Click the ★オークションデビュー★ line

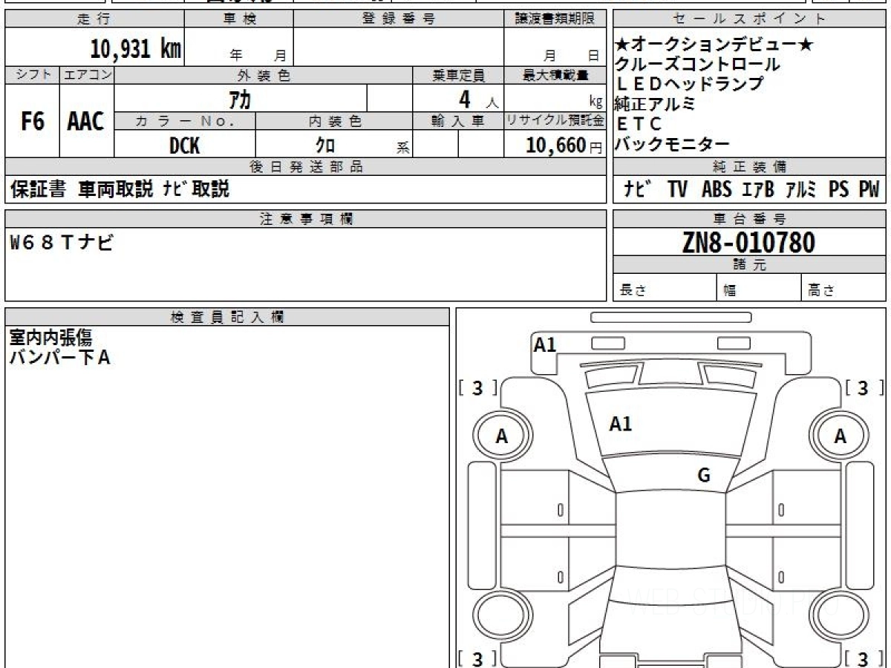tap(714, 45)
